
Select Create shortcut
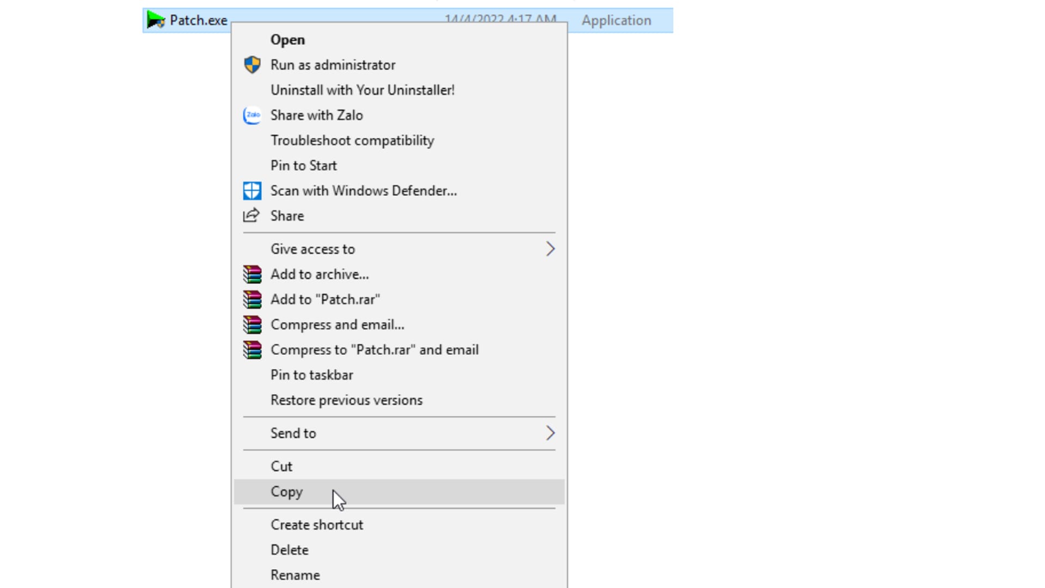(317, 525)
